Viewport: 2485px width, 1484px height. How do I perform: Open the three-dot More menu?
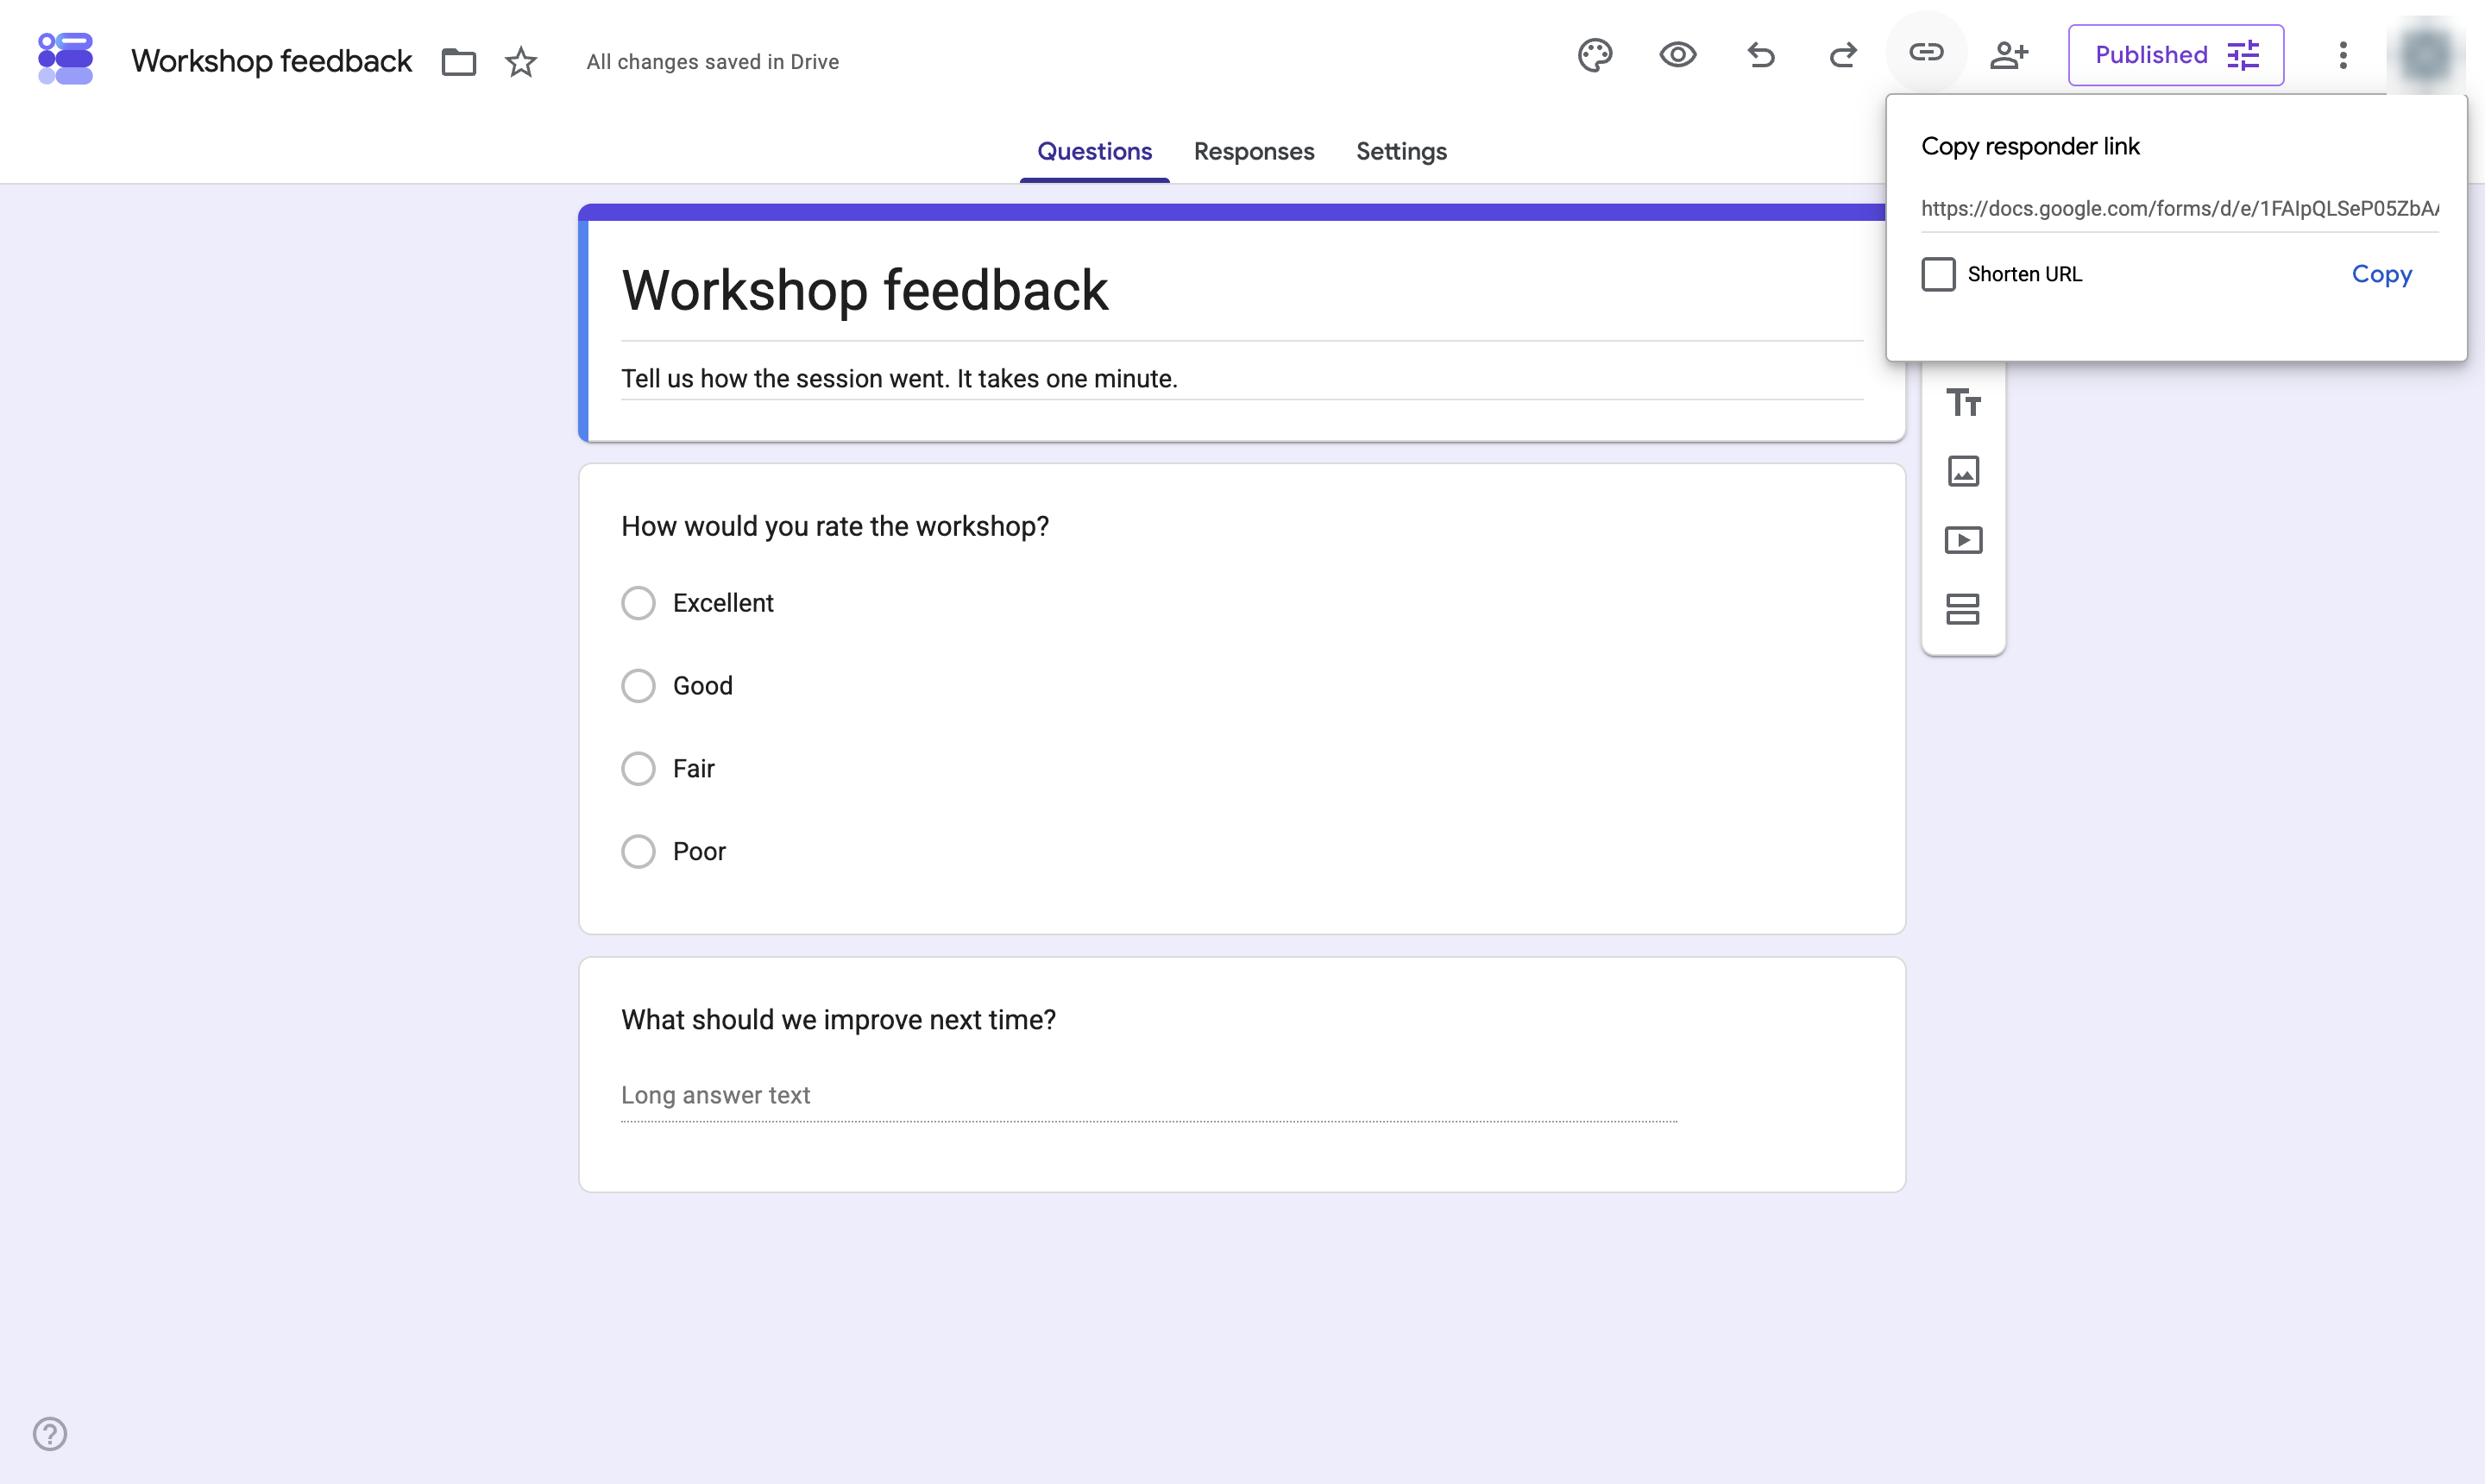[2343, 55]
